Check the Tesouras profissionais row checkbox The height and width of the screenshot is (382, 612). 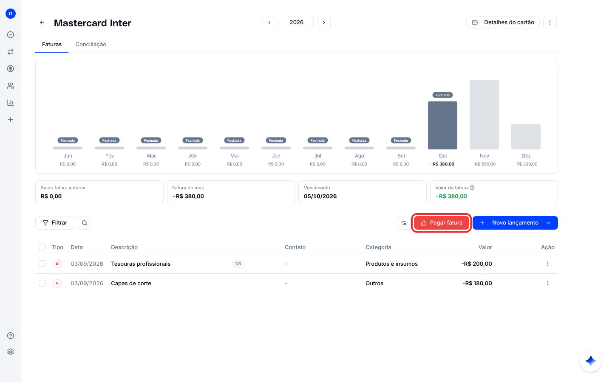pyautogui.click(x=42, y=264)
